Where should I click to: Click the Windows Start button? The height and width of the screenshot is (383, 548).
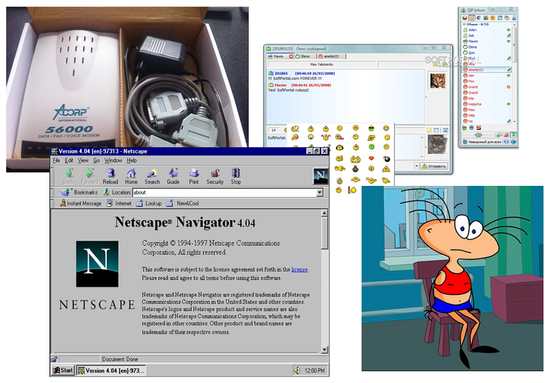click(63, 371)
